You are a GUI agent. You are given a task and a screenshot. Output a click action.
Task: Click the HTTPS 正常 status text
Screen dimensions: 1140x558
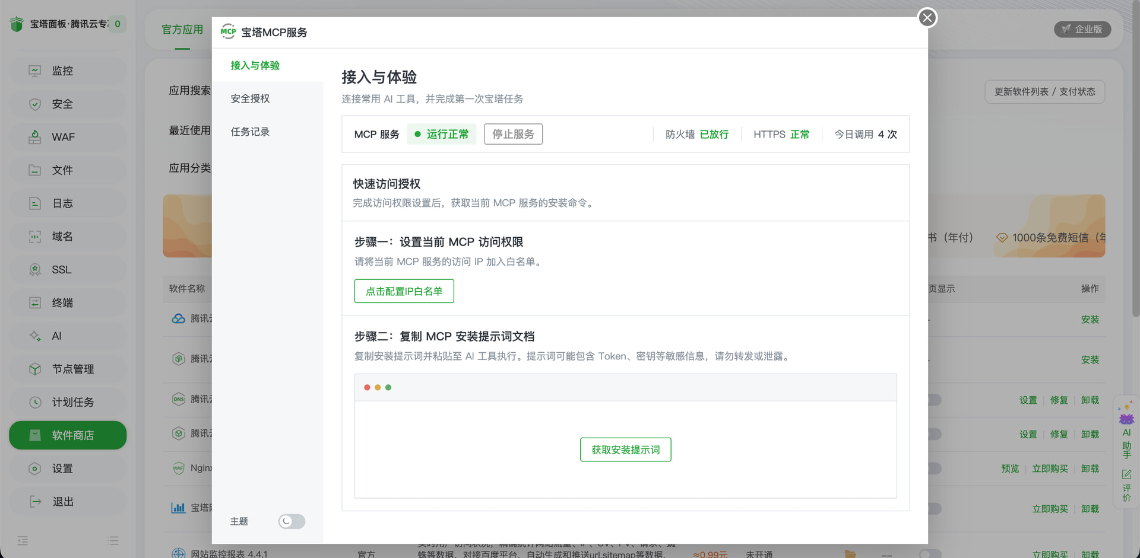(781, 134)
